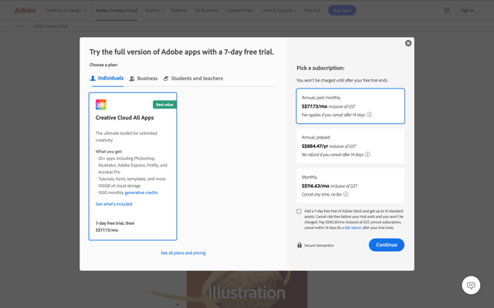Click info icon beside annual prepaid no refund
The width and height of the screenshot is (494, 308).
367,154
